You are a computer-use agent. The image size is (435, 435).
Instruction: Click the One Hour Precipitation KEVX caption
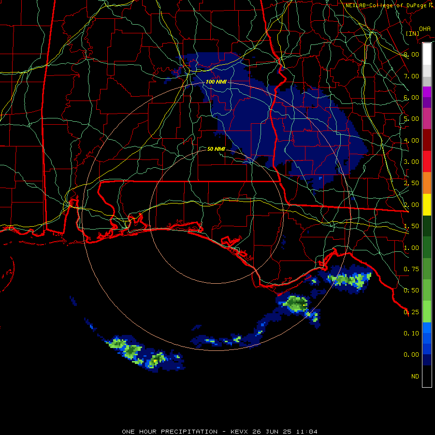[219, 432]
